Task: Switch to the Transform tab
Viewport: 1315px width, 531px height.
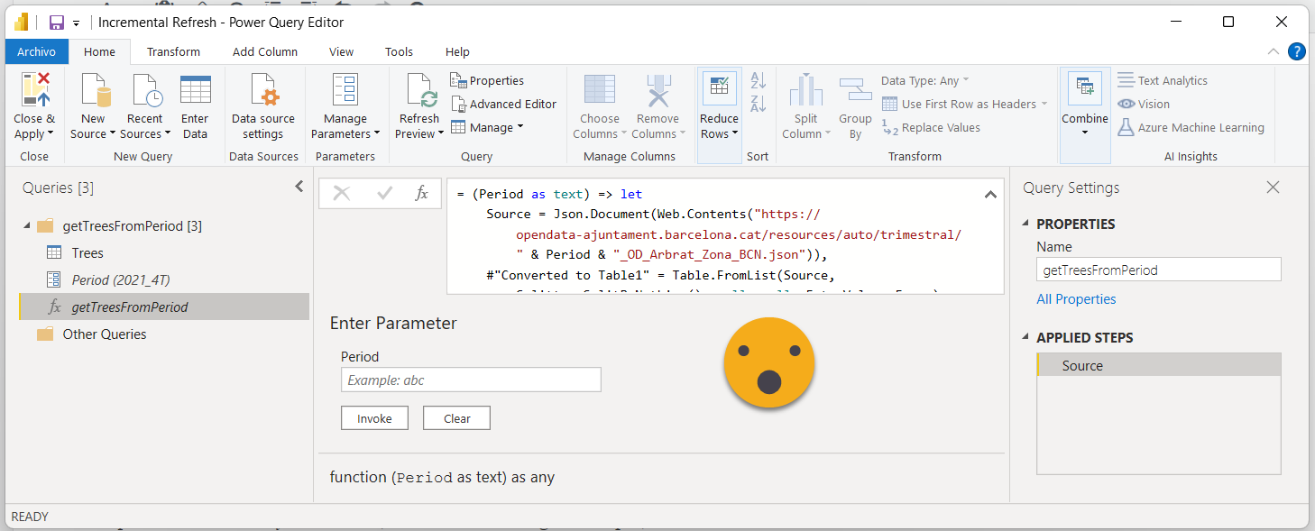Action: 173,51
